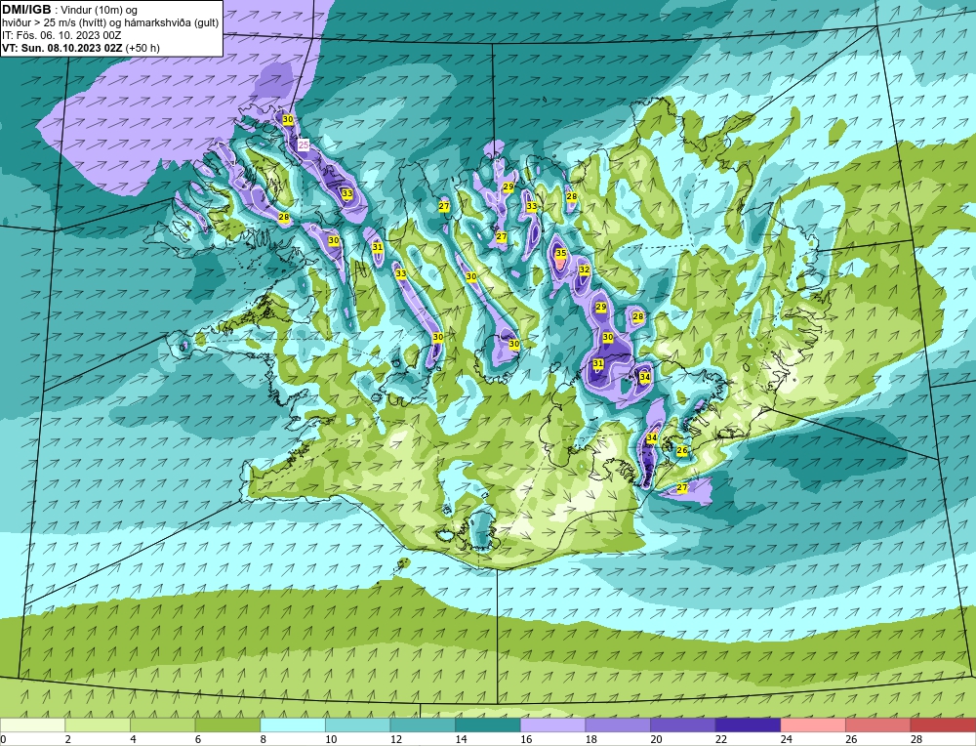Click the "(+50 h)" forecast offset text
The image size is (976, 746).
[x=142, y=48]
